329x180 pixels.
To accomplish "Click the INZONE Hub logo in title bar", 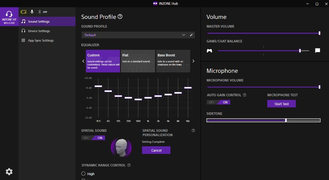I will tap(155, 3).
